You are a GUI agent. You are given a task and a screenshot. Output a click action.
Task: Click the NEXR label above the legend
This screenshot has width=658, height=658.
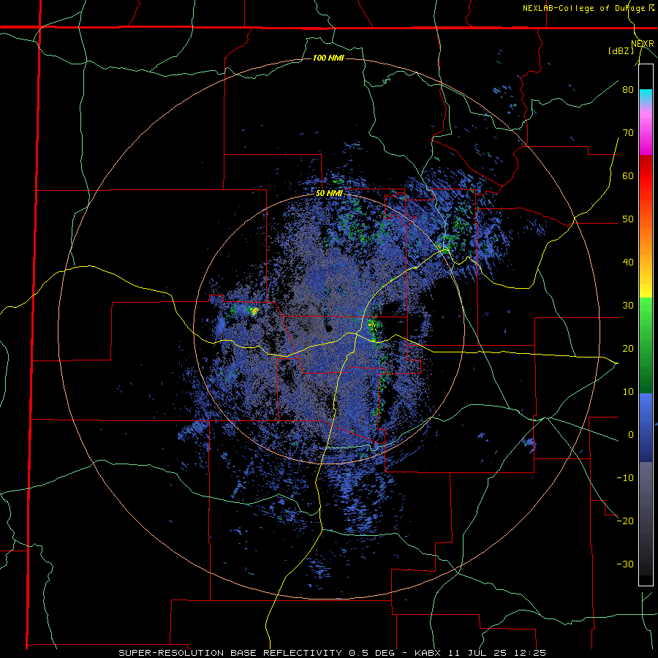coord(642,44)
